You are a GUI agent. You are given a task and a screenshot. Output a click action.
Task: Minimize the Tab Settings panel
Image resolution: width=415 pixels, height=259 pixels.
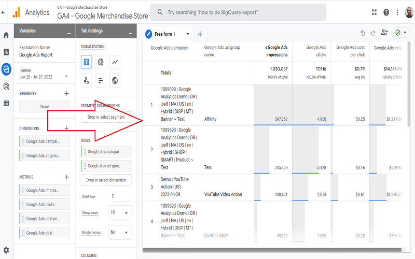(x=131, y=34)
